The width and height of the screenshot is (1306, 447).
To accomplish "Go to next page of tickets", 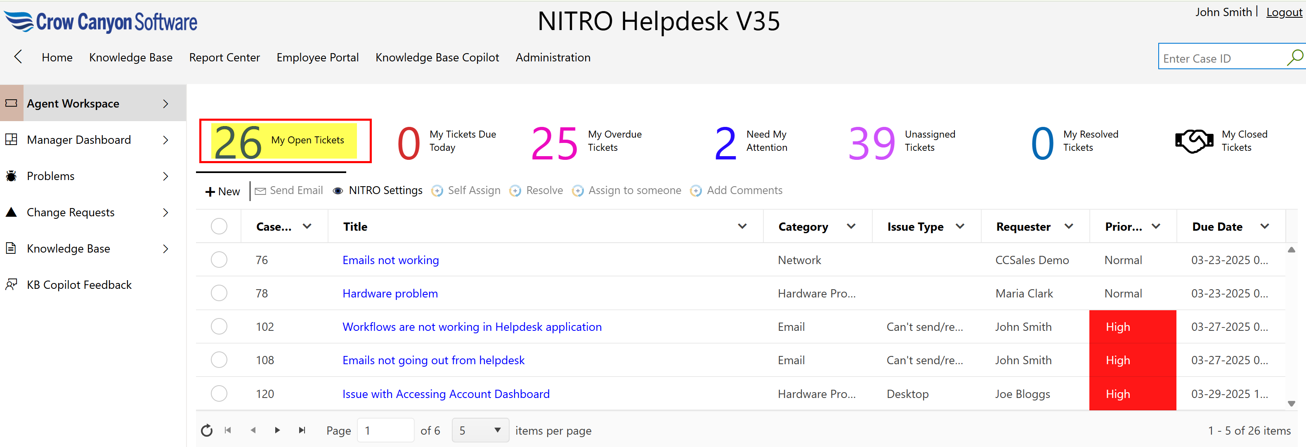I will [x=277, y=430].
